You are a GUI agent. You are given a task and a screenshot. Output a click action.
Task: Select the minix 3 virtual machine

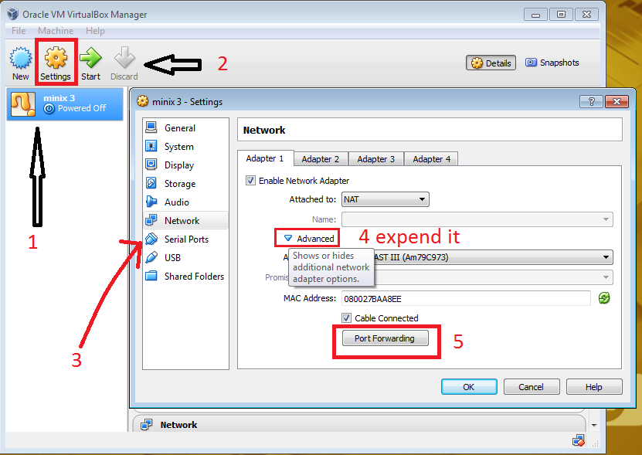tap(65, 104)
